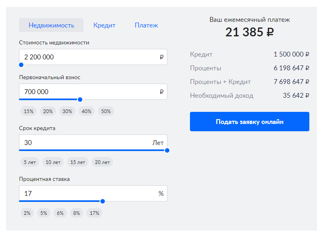Click the interest rate slider handle

[102, 201]
